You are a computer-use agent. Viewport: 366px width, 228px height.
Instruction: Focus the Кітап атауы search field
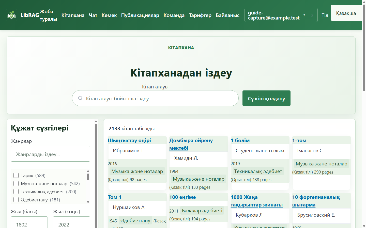(x=155, y=98)
